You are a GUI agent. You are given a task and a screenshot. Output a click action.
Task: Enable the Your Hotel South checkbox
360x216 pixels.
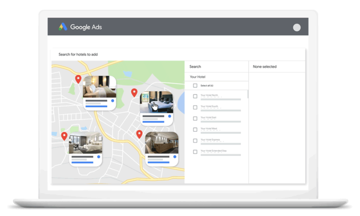(195, 108)
